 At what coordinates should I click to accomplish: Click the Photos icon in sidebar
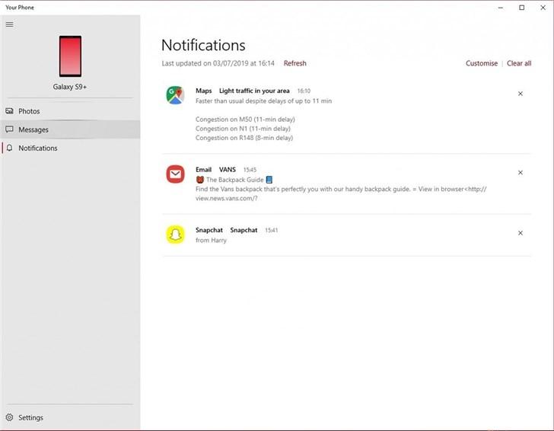[10, 111]
